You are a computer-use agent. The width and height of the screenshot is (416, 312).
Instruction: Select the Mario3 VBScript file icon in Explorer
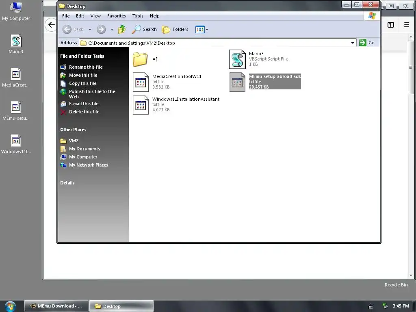tap(237, 59)
